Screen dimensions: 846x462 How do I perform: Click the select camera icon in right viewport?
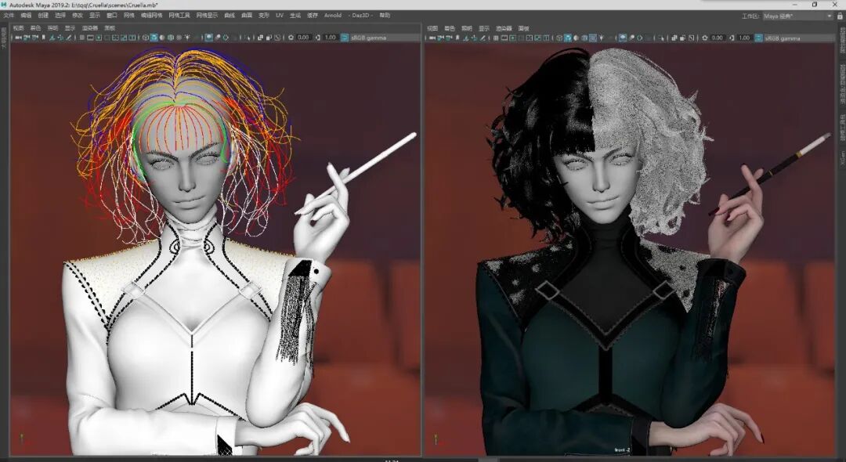[x=433, y=38]
